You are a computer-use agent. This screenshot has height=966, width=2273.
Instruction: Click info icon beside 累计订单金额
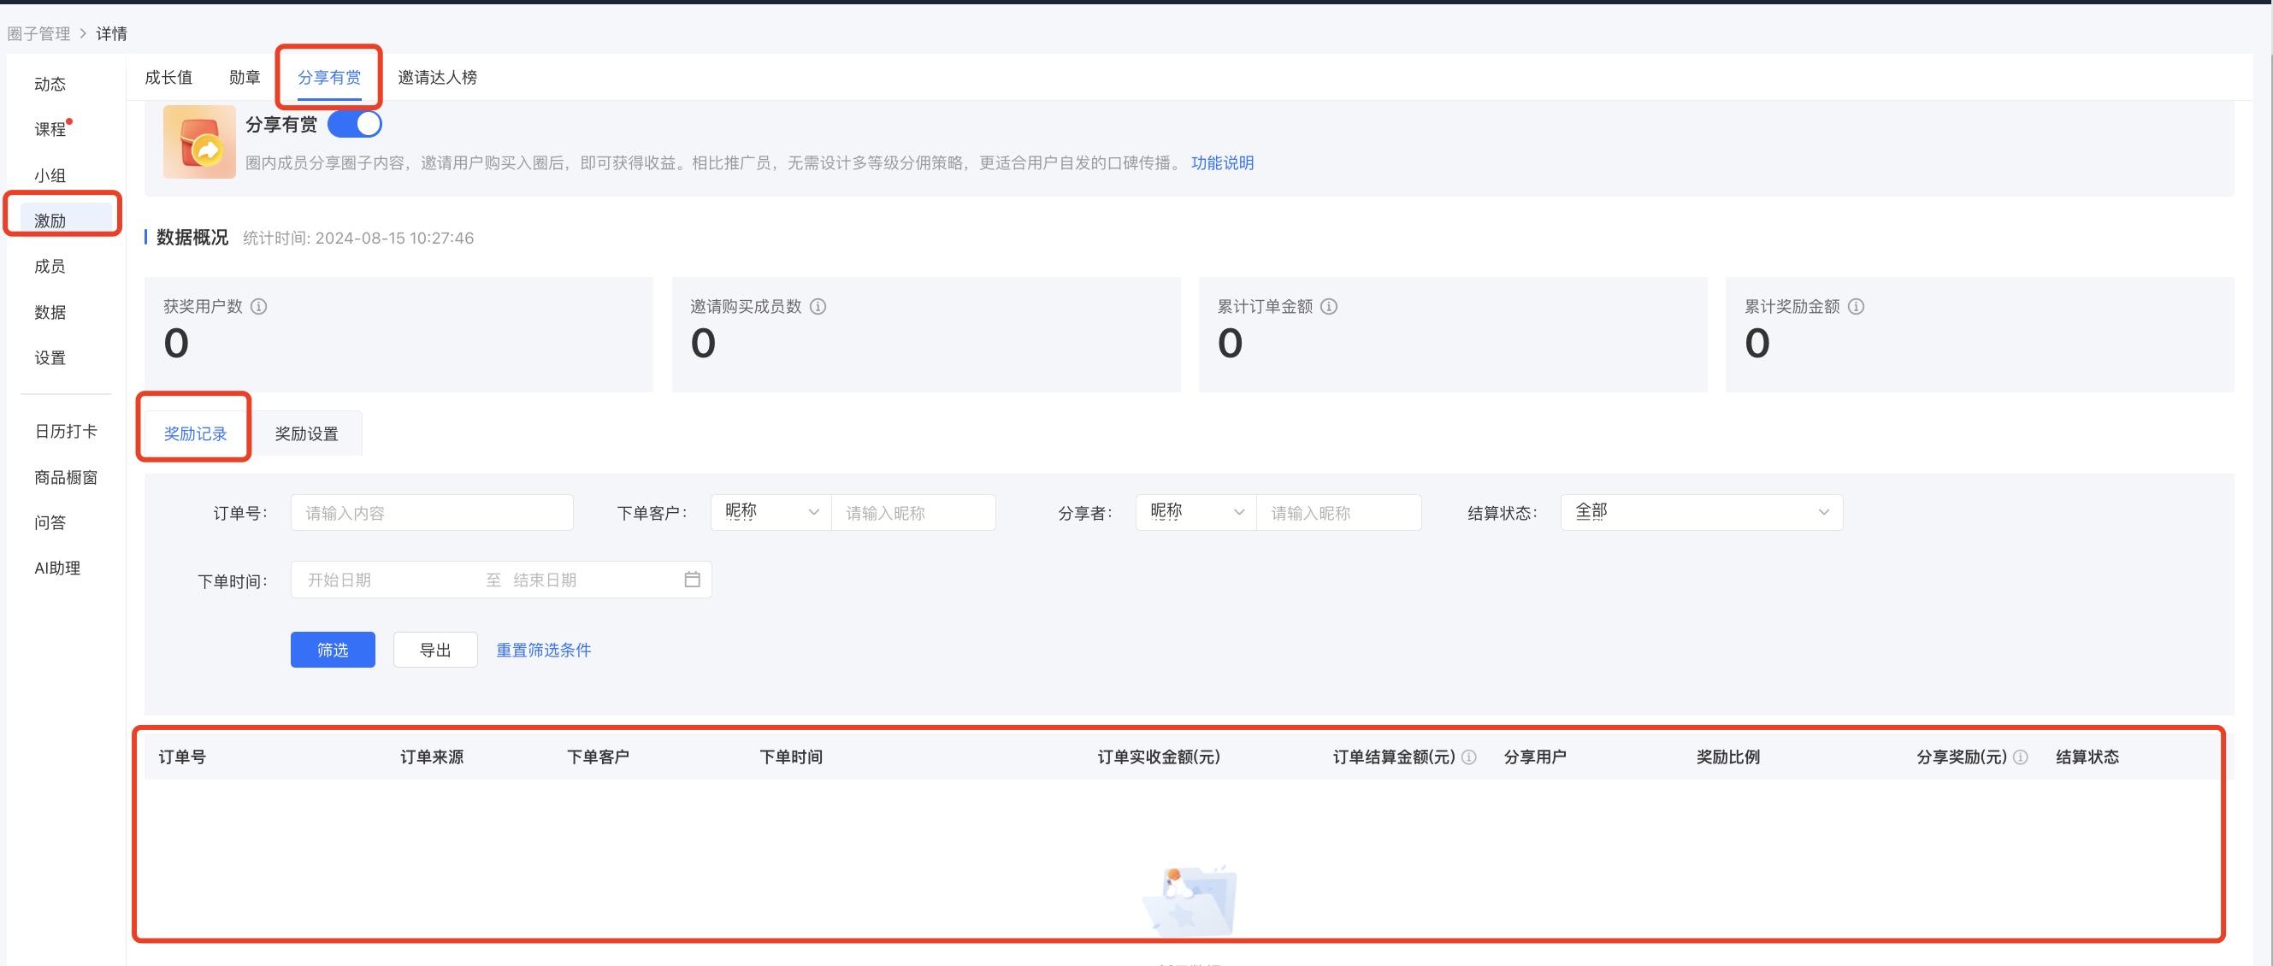pyautogui.click(x=1329, y=306)
